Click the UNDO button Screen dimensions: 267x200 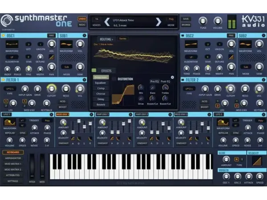[82, 19]
